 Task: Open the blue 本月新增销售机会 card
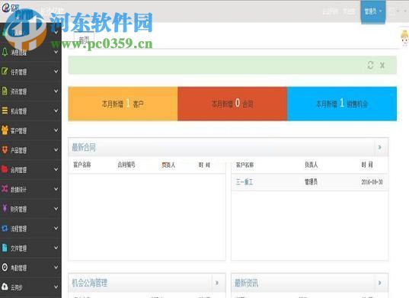pyautogui.click(x=342, y=104)
